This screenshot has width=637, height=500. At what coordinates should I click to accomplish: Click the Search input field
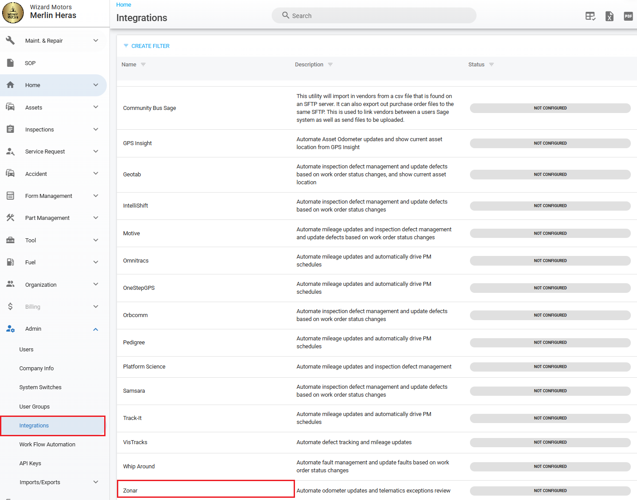coord(374,16)
